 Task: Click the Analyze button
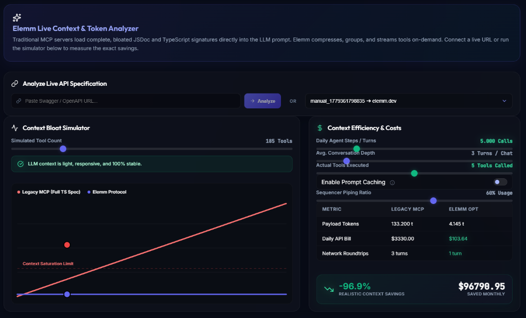262,101
